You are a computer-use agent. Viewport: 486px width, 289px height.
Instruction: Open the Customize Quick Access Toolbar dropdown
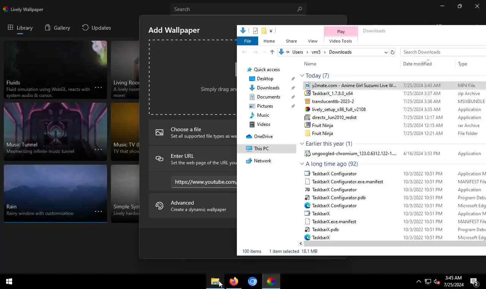[x=271, y=31]
